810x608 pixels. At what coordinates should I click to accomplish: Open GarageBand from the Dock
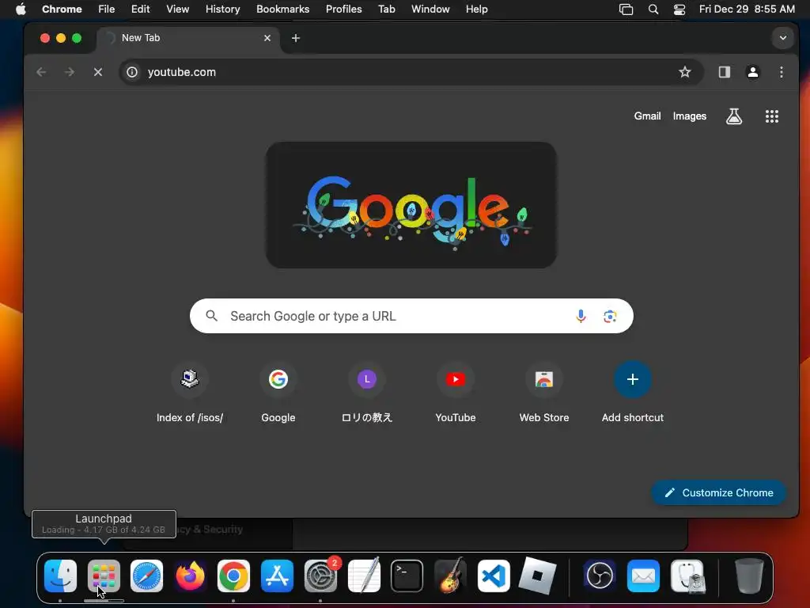click(x=450, y=576)
